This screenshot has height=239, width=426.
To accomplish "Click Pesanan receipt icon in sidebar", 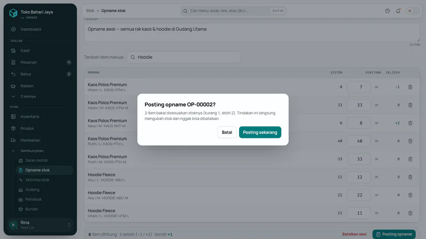I will tap(13, 62).
